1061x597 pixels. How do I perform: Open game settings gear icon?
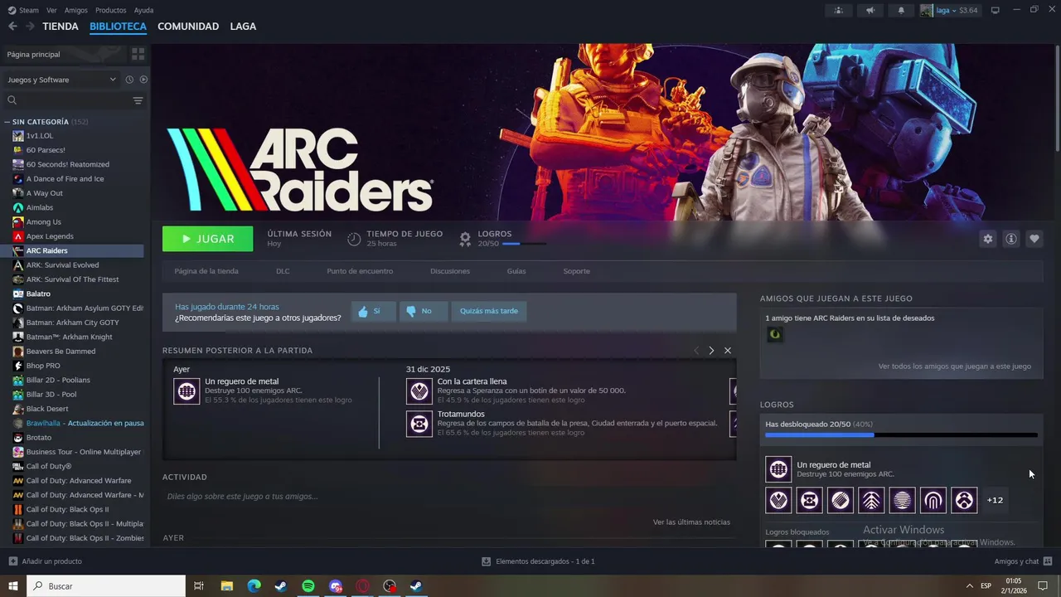pos(987,239)
